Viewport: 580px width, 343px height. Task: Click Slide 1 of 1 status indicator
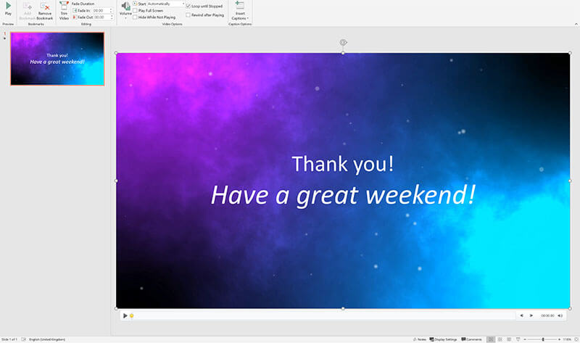(9, 339)
